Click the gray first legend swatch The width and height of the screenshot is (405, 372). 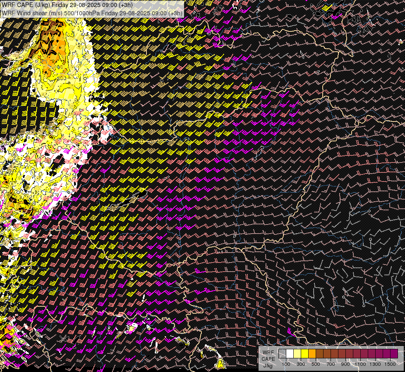282,354
